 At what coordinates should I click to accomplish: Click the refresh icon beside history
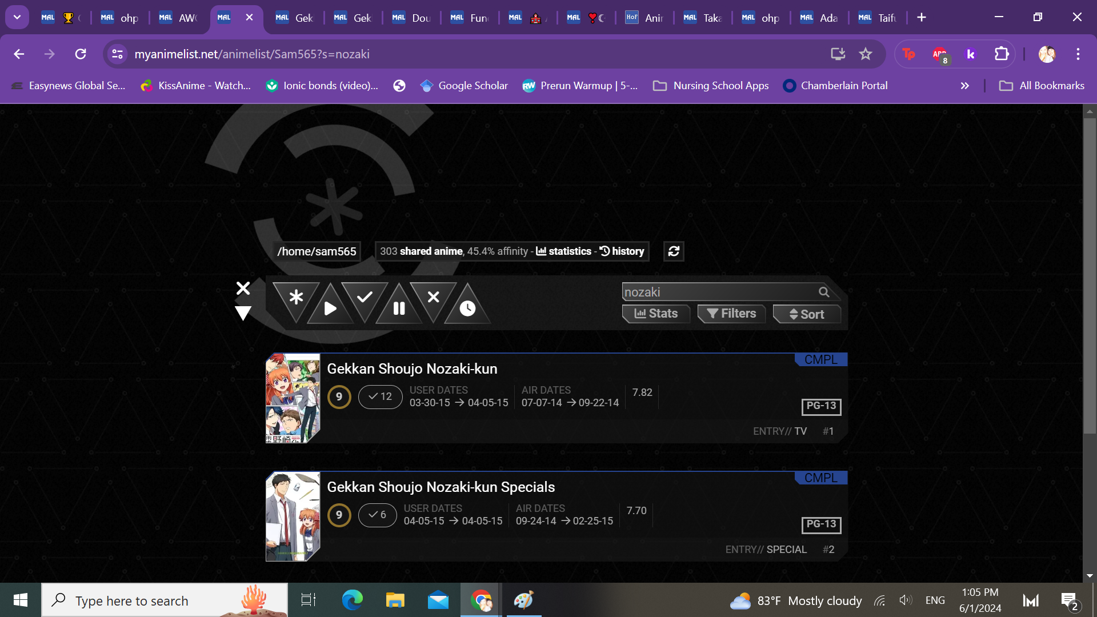pos(674,251)
